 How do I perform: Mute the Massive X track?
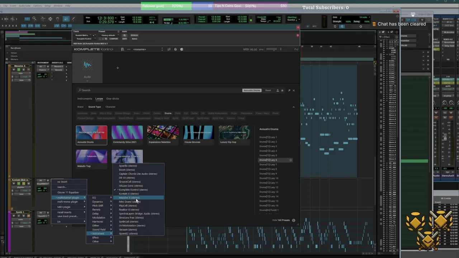pos(29,70)
